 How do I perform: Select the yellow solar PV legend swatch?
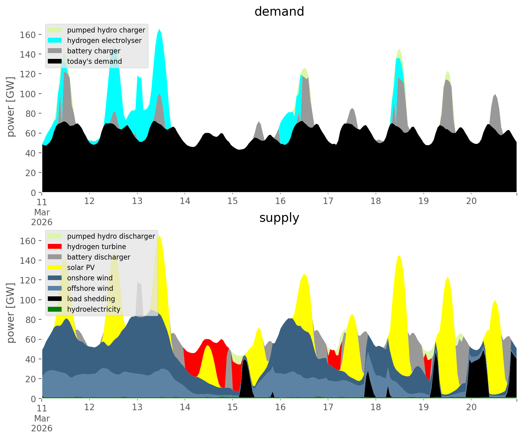click(55, 268)
